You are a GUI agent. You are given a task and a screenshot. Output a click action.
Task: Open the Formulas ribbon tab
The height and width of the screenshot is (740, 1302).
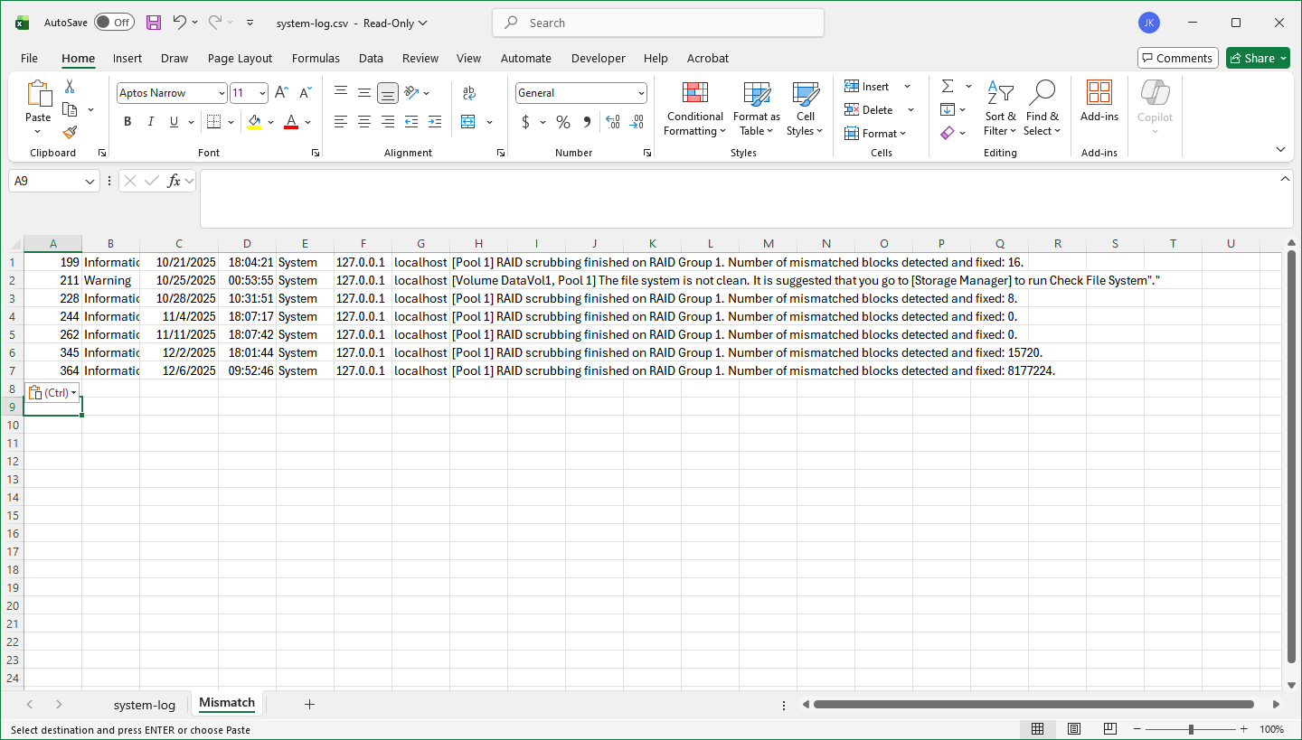point(316,58)
